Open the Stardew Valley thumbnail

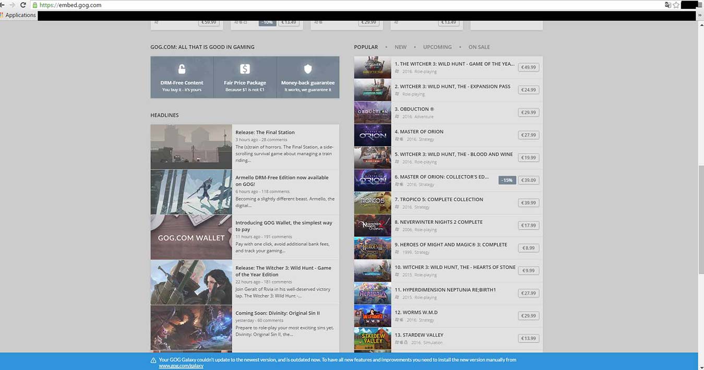(373, 338)
